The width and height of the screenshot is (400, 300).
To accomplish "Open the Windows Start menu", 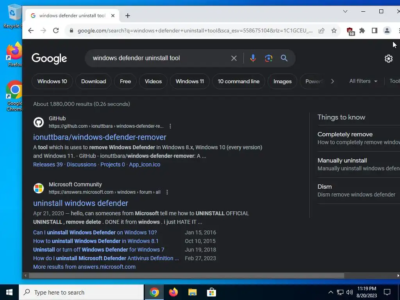I will (9, 292).
